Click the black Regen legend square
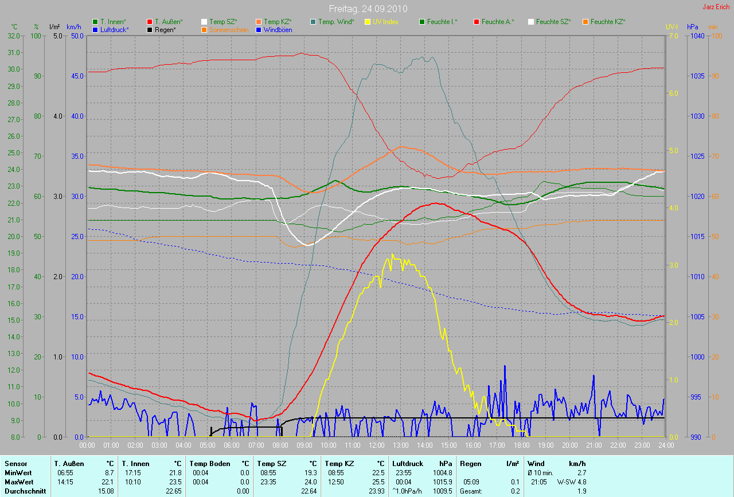This screenshot has width=734, height=497. [x=150, y=30]
